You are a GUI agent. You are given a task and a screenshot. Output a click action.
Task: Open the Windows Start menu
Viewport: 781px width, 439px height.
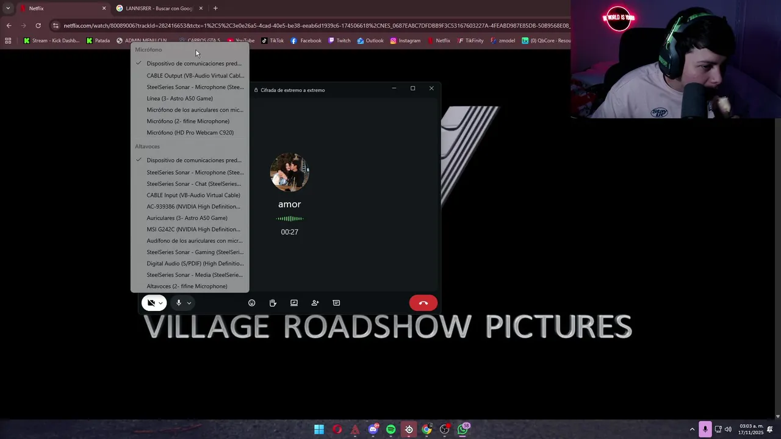click(319, 429)
